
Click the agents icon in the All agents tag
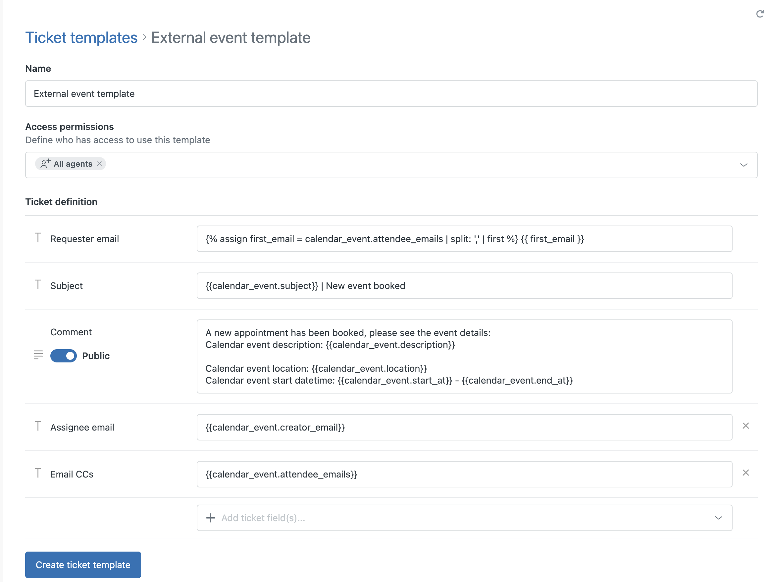coord(45,164)
